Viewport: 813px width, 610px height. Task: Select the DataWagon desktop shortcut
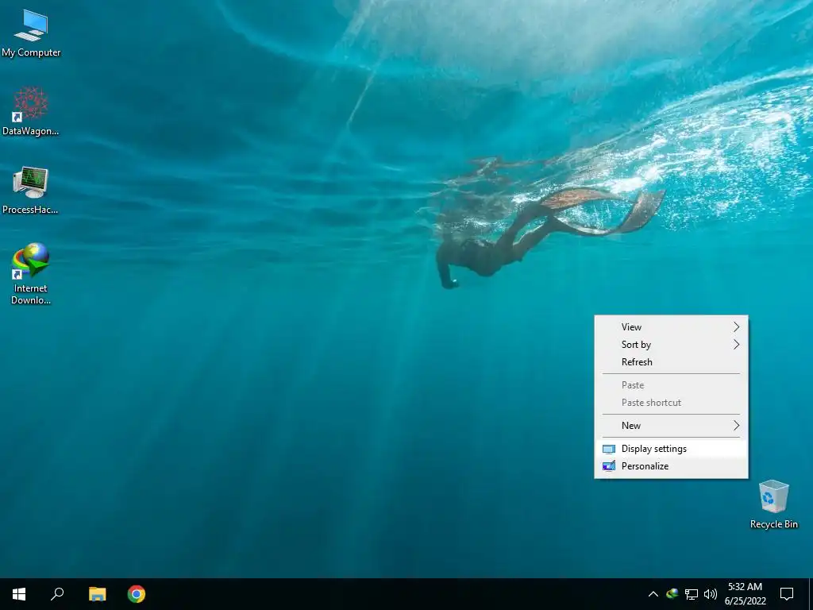(x=31, y=111)
